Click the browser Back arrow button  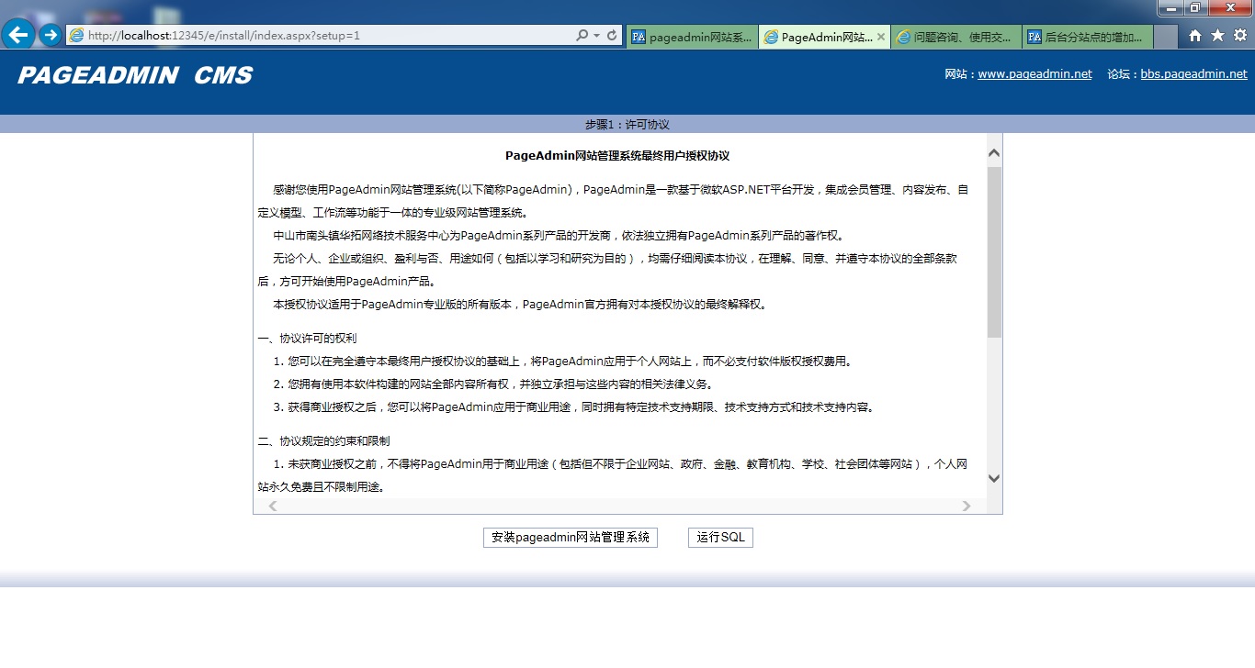18,35
